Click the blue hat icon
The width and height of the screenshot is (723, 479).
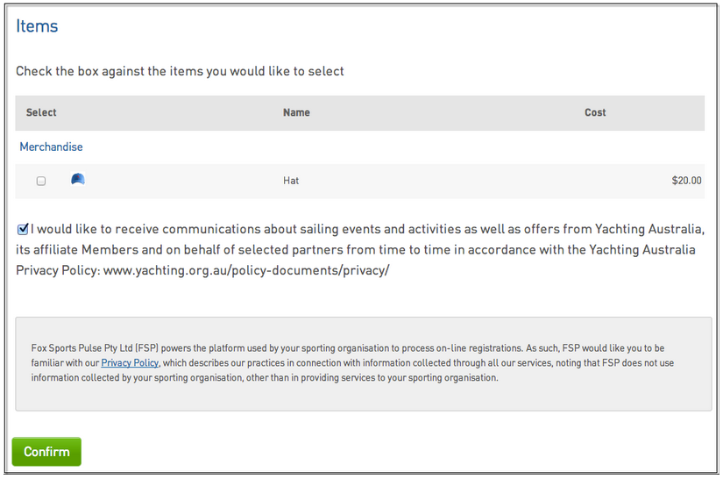[78, 180]
